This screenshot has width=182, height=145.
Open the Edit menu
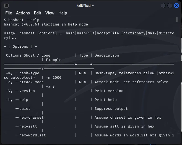(38, 13)
